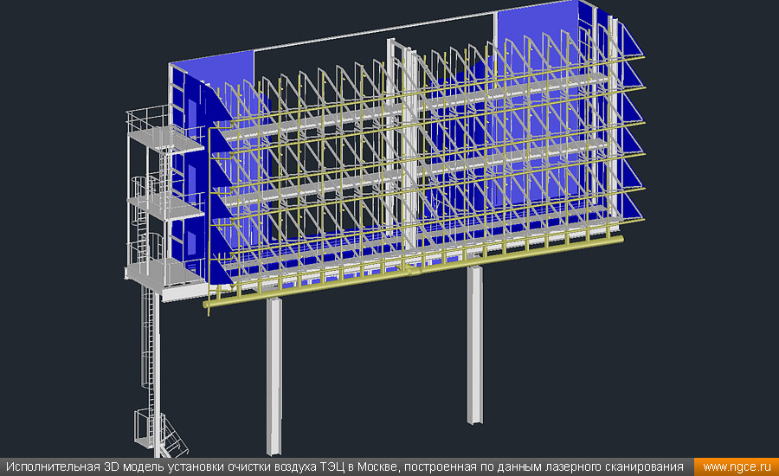Click the 3D model of the air cleaning unit

(385, 228)
